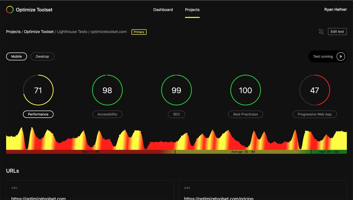Open the Dashboard navigation item
The height and width of the screenshot is (200, 353).
(x=163, y=9)
